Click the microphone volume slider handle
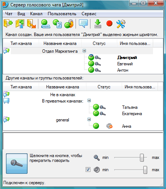Screen dimensions: 166x189 [x=142, y=157]
